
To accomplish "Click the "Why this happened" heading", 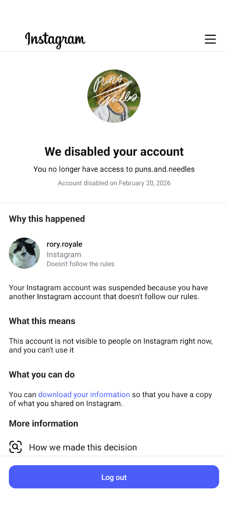I will 47,219.
